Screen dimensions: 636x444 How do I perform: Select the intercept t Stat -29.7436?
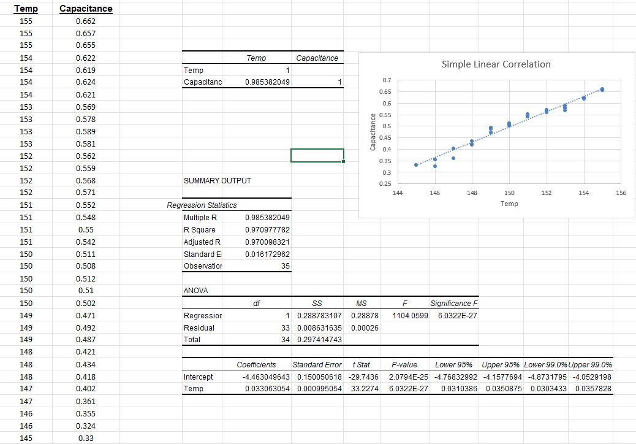click(x=363, y=377)
